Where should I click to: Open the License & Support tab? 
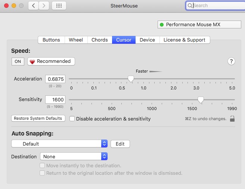(x=184, y=40)
